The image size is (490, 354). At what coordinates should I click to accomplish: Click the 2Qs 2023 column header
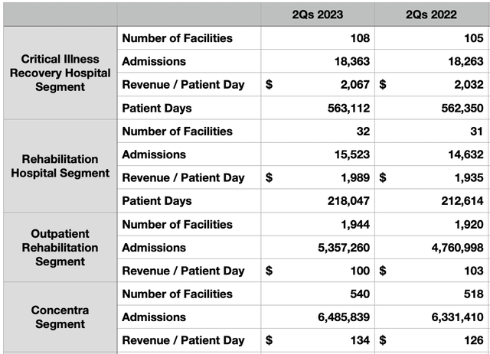point(318,15)
